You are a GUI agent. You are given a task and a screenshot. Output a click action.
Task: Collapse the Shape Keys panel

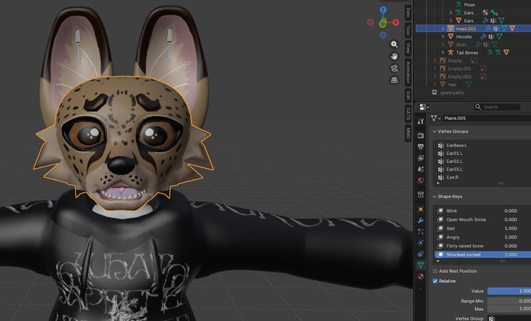(435, 197)
